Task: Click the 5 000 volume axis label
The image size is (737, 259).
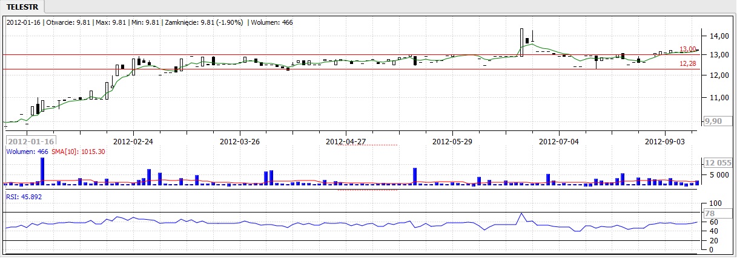Action: point(718,176)
